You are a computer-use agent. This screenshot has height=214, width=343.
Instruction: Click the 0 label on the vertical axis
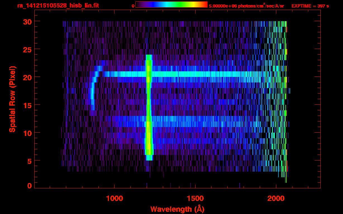[29, 186]
